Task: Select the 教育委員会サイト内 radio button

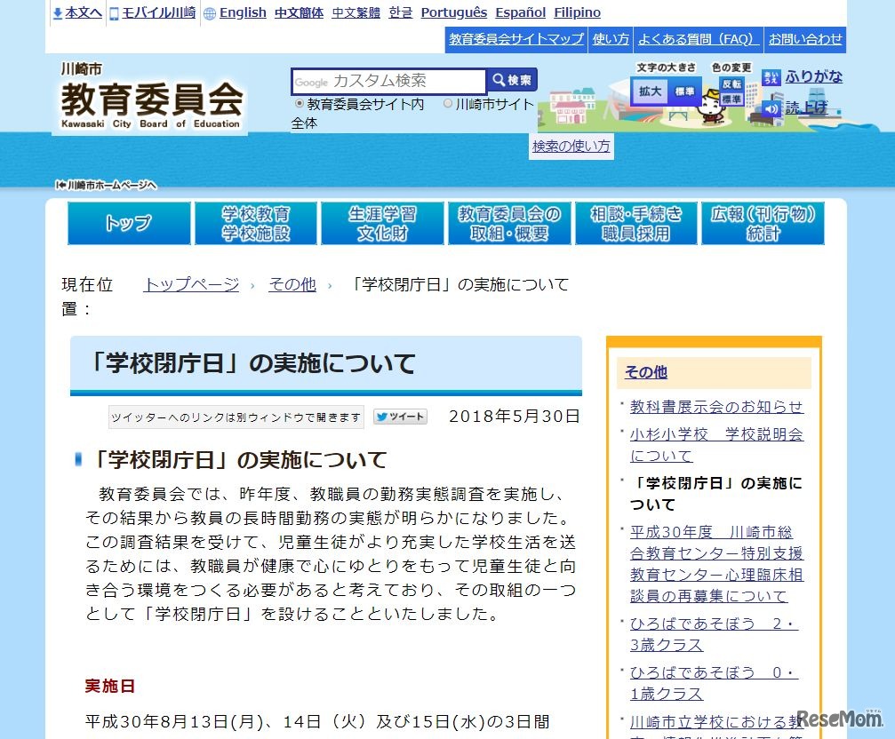Action: coord(300,103)
